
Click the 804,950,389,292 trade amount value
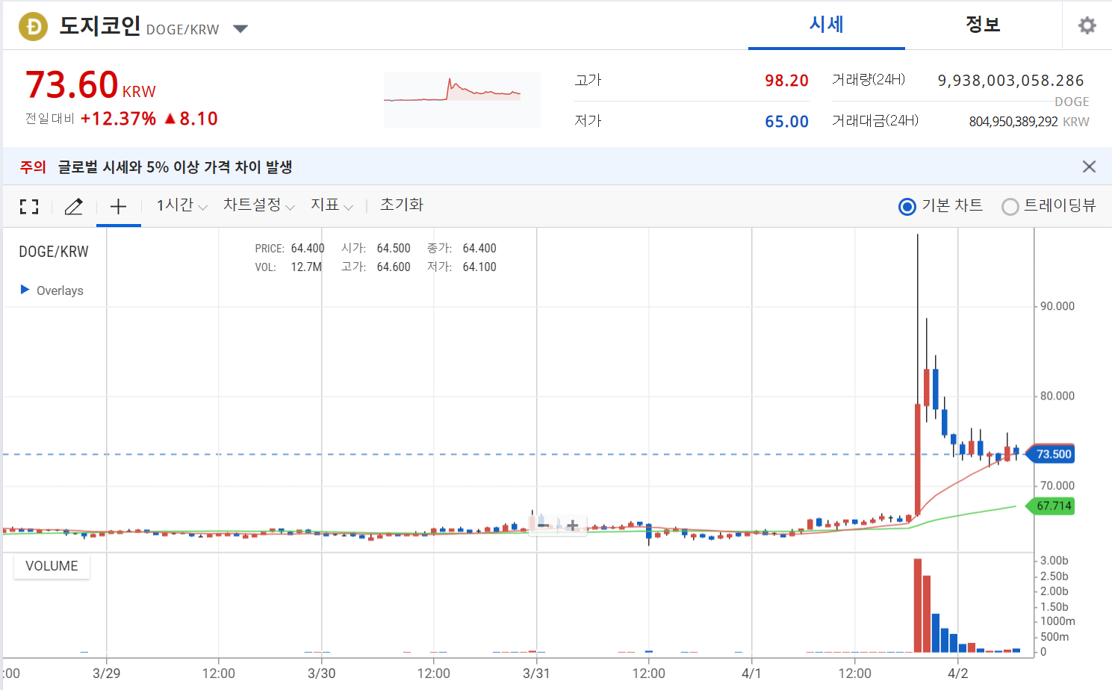point(1013,122)
